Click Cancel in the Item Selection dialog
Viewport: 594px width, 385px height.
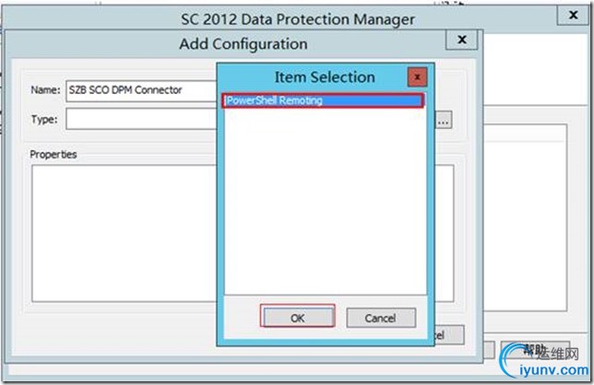(381, 318)
